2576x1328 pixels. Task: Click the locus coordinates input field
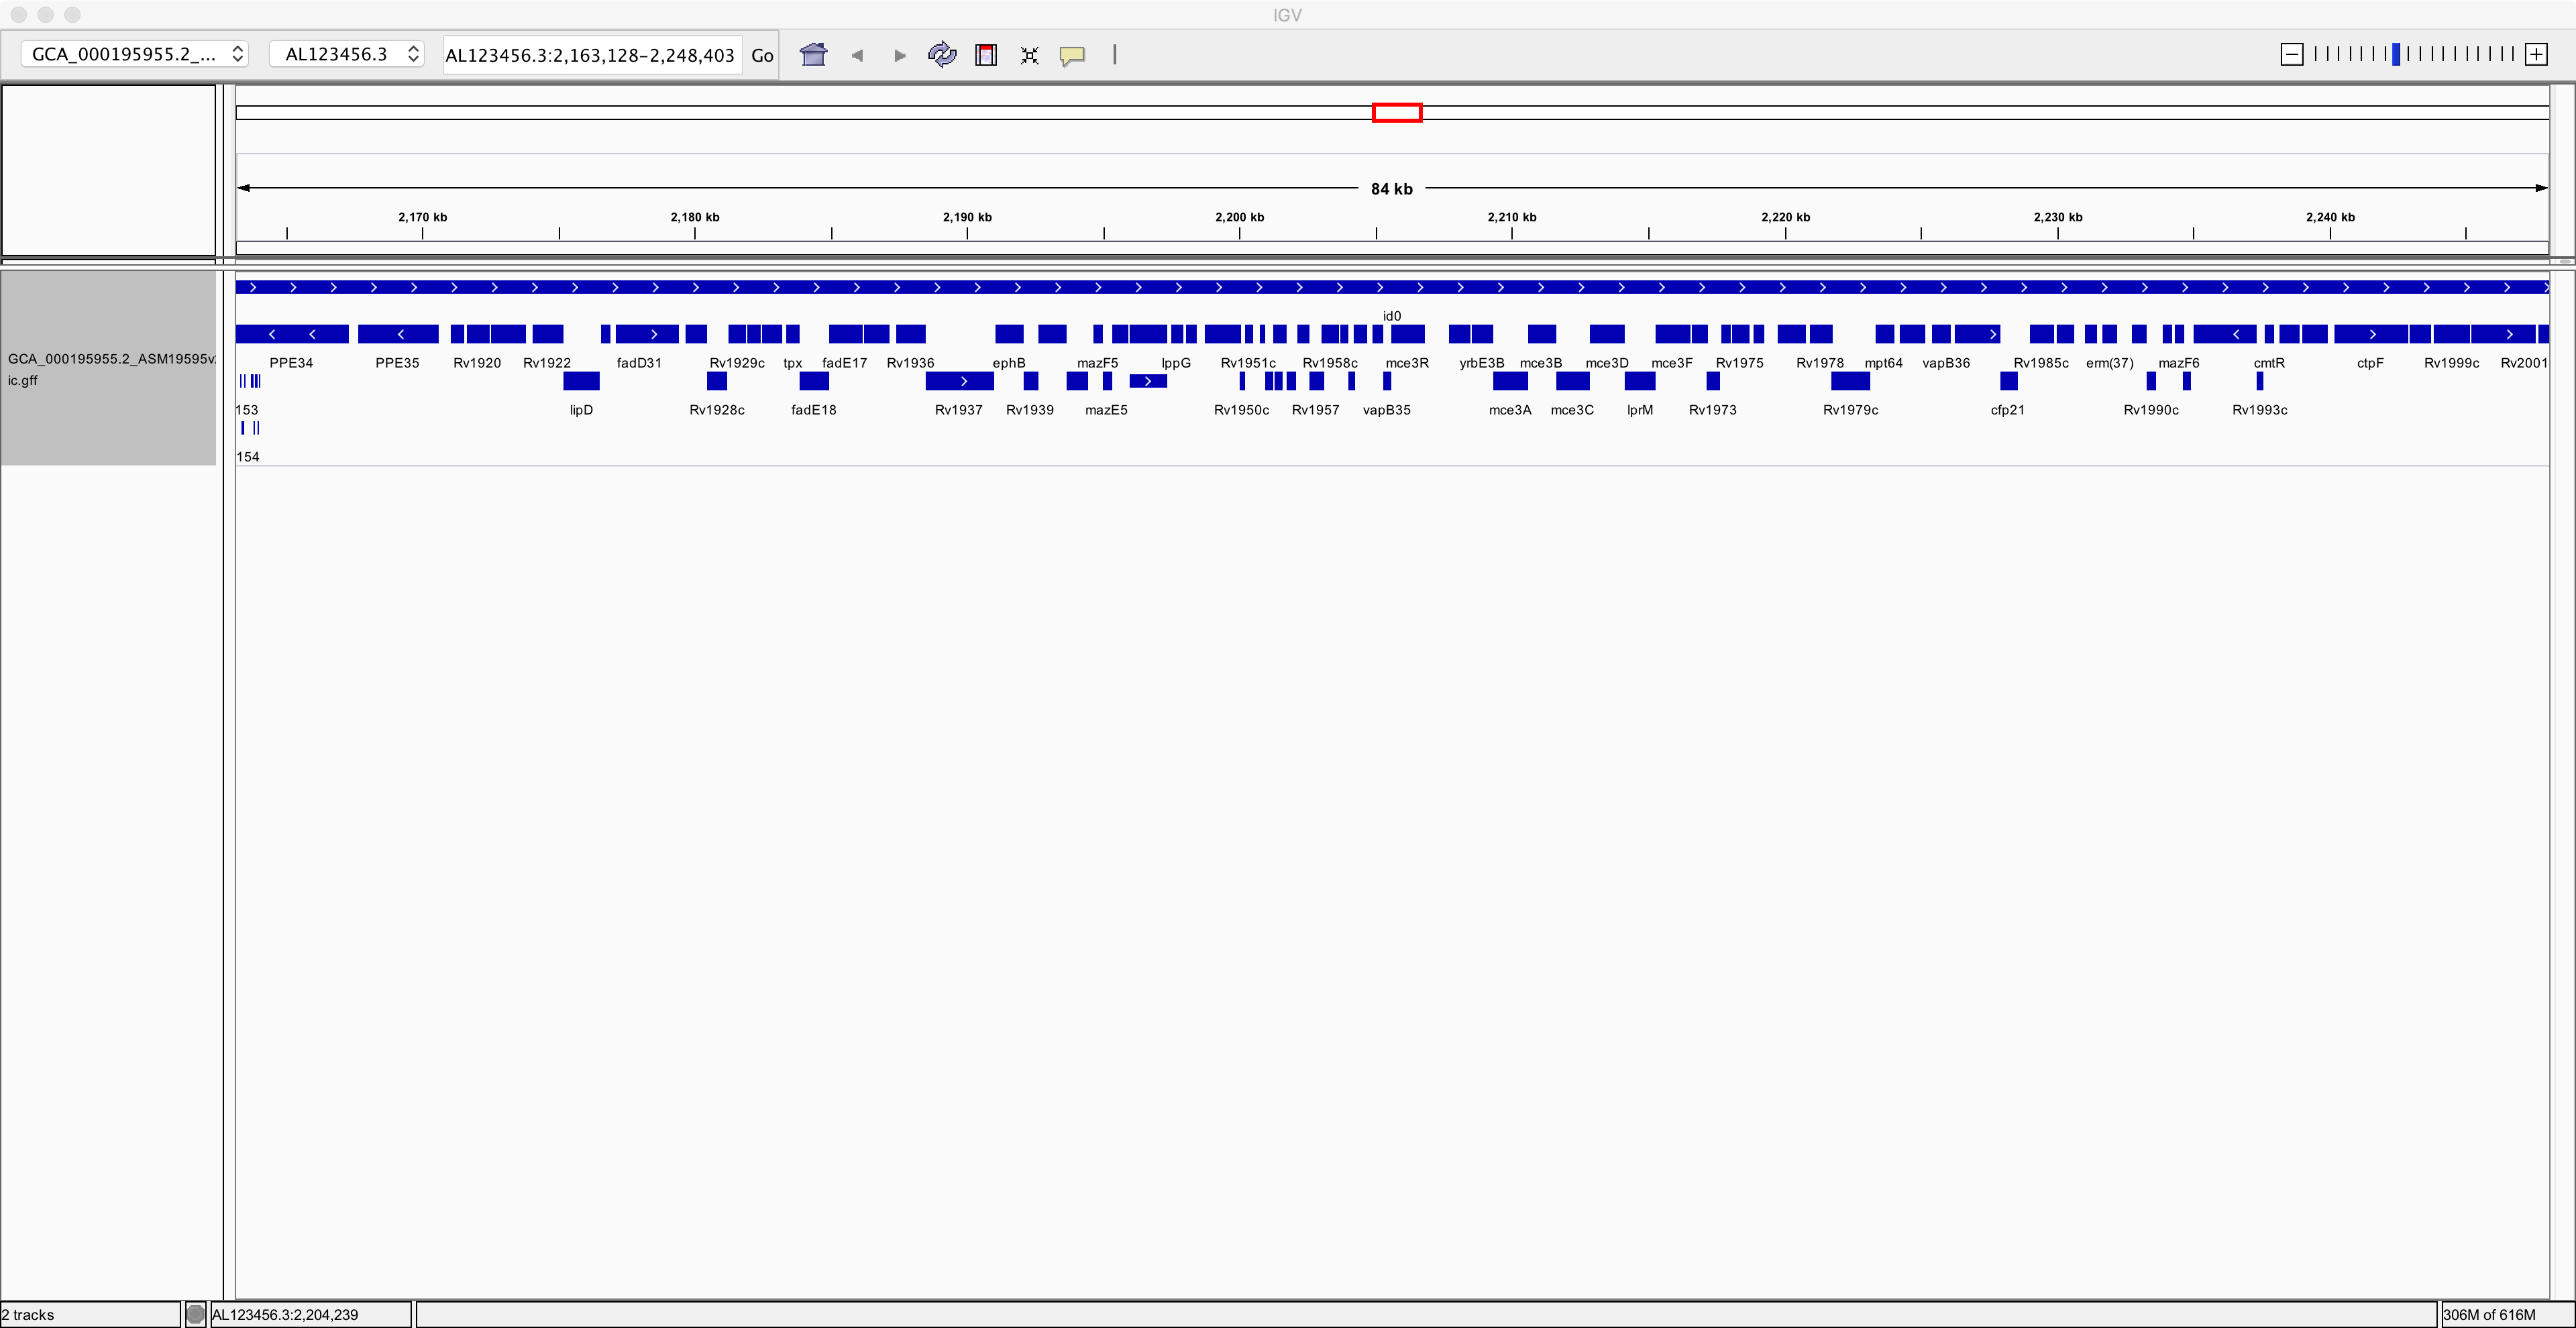590,55
